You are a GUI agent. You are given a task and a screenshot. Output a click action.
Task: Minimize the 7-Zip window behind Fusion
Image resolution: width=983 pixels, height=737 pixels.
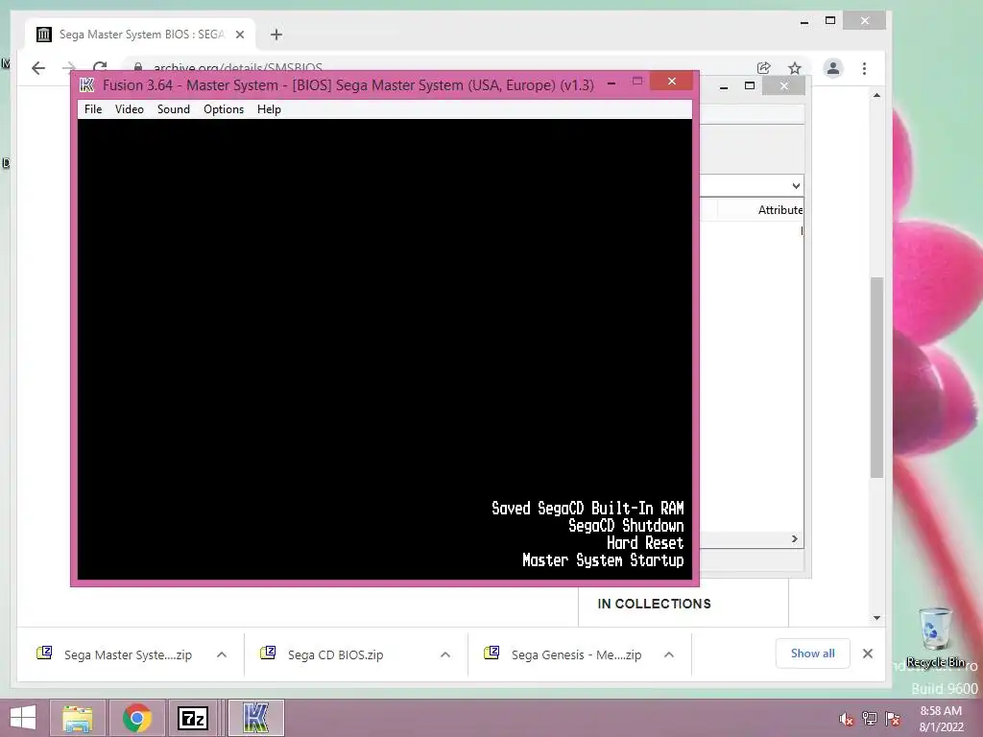724,86
